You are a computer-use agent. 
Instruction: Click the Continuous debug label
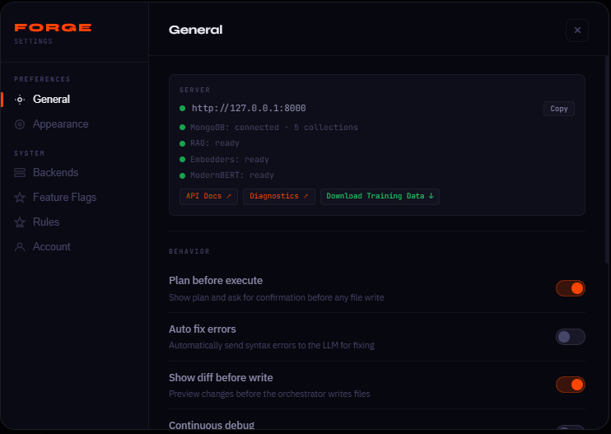212,425
